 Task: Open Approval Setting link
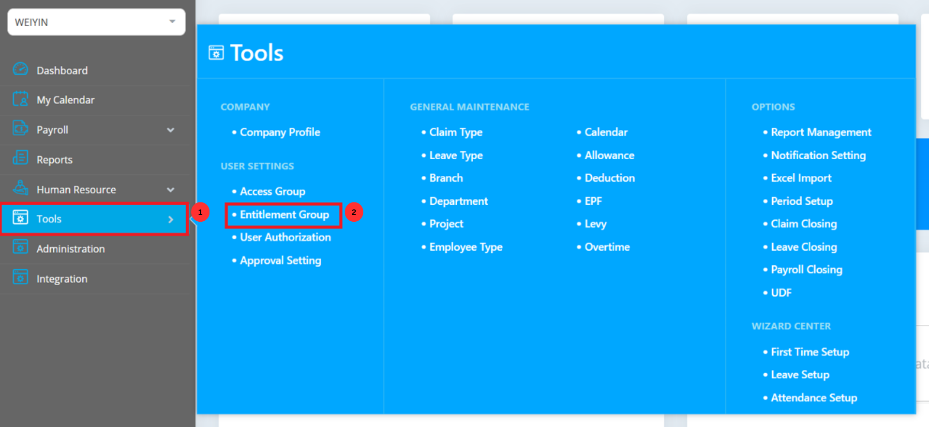coord(281,260)
